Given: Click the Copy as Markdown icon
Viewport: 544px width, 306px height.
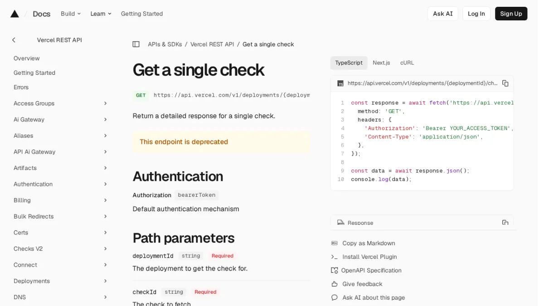Looking at the screenshot, I should [x=335, y=243].
